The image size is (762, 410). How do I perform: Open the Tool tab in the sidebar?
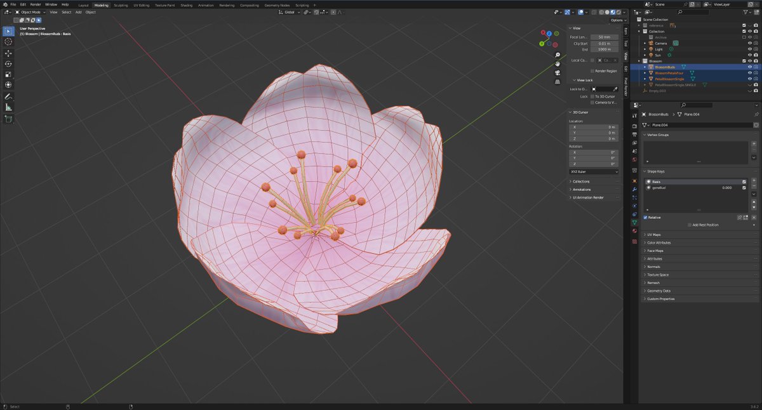point(625,43)
